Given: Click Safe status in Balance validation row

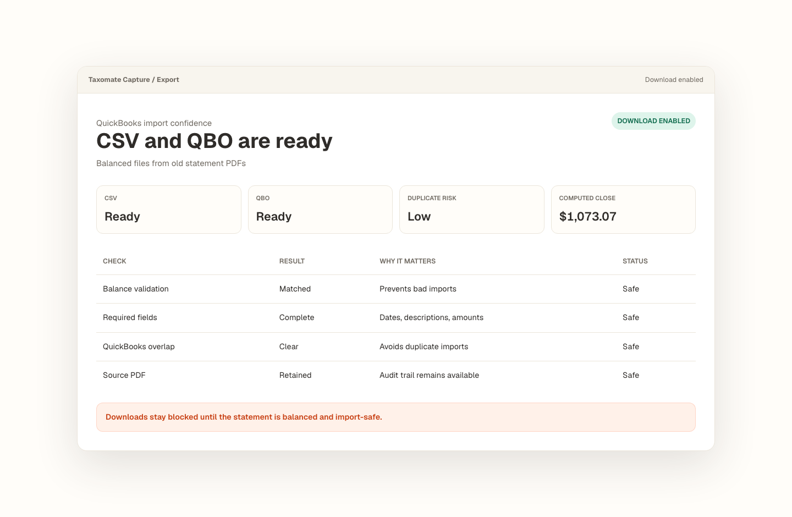Looking at the screenshot, I should point(631,289).
